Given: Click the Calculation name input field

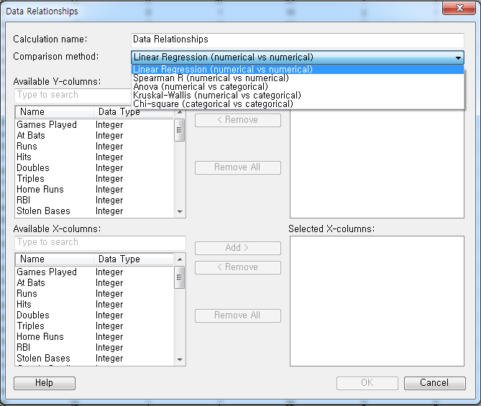Looking at the screenshot, I should pyautogui.click(x=297, y=40).
